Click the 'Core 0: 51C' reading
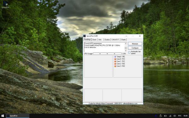 (x=121, y=59)
